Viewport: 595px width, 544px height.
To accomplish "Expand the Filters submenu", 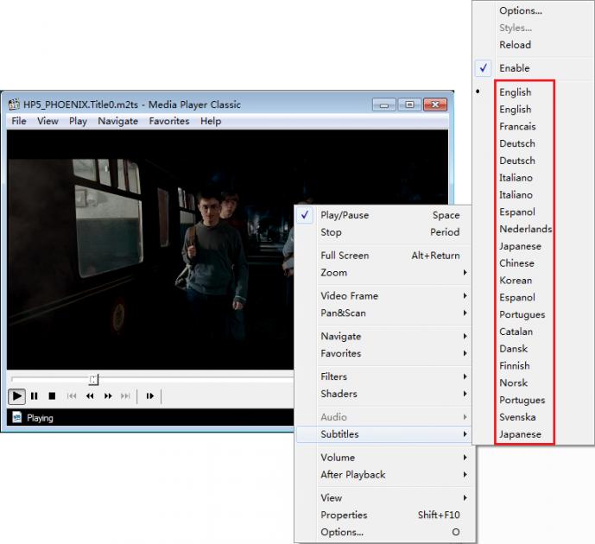I will [383, 376].
